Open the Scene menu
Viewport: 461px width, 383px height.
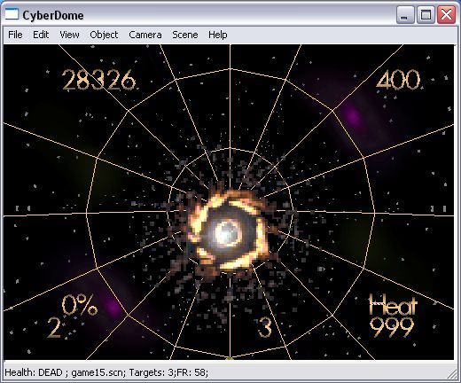185,35
